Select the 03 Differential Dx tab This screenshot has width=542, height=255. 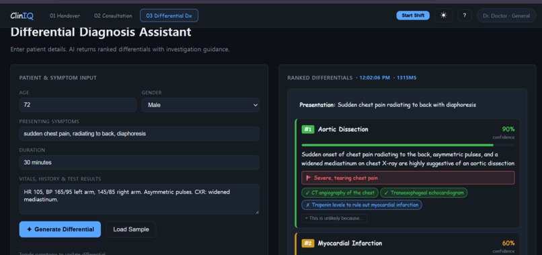(x=169, y=15)
